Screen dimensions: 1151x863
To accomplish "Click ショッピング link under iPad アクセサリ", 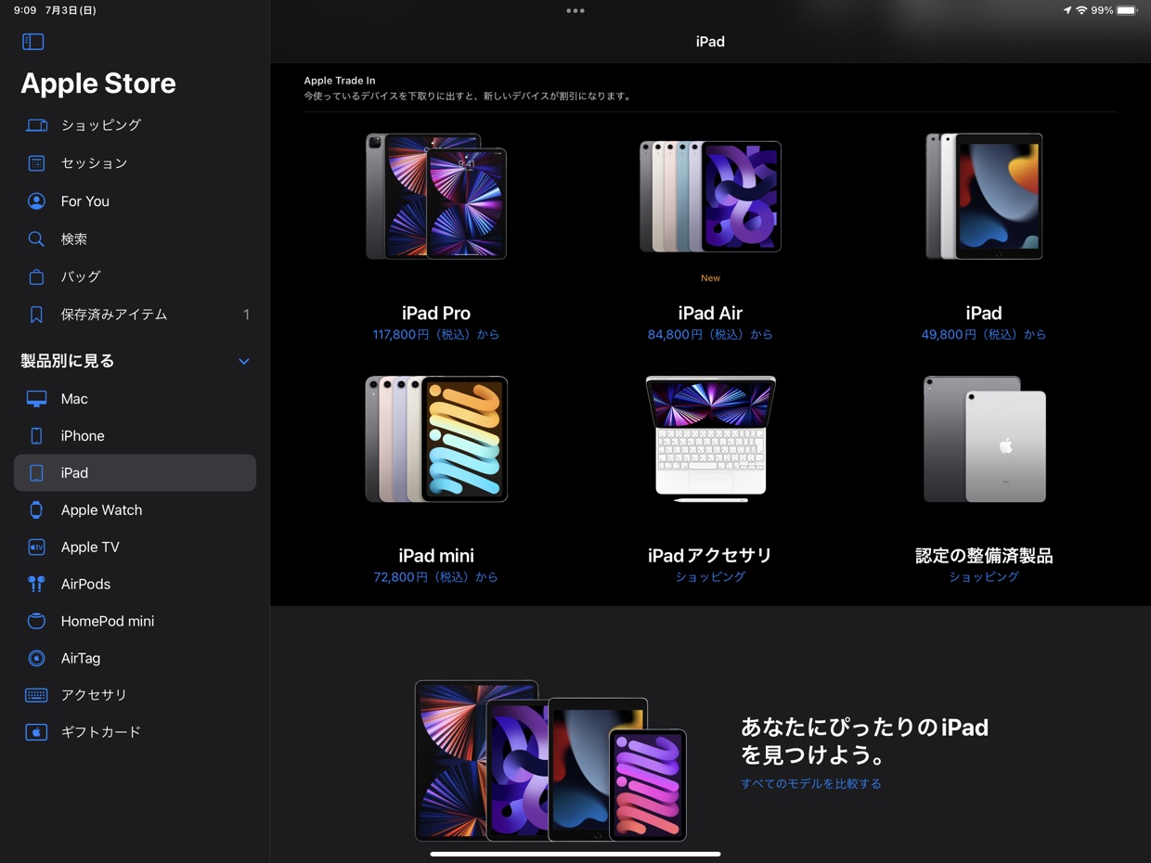I will [x=710, y=577].
